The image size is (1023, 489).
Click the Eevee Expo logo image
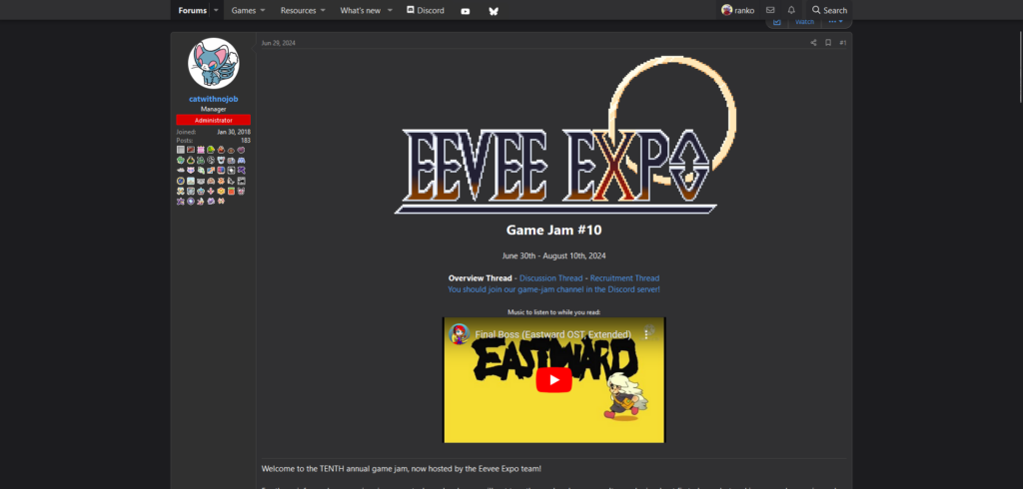565,136
